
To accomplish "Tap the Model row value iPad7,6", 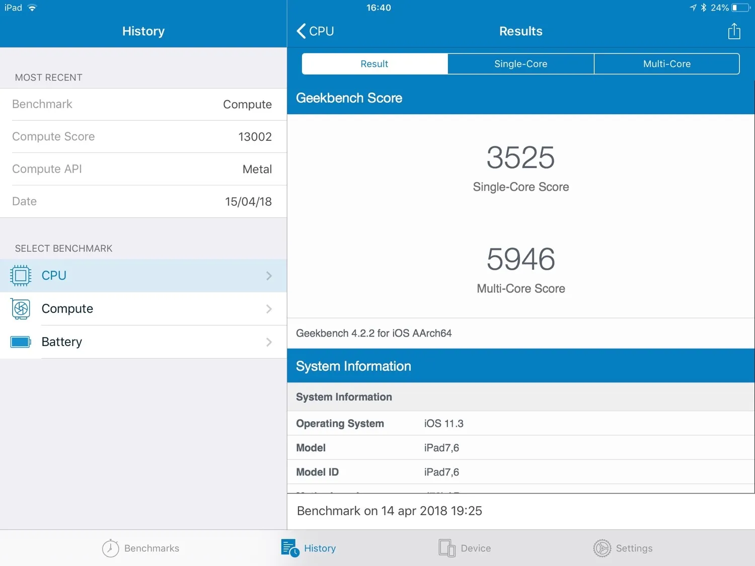I will coord(441,448).
